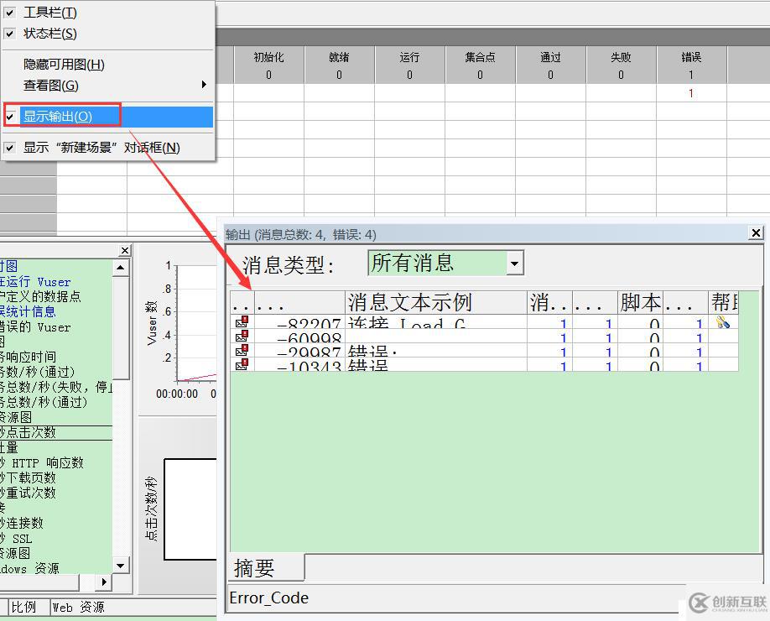Viewport: 770px width, 621px height.
Task: Click scroll-down arrow in graphs list
Action: (x=121, y=566)
